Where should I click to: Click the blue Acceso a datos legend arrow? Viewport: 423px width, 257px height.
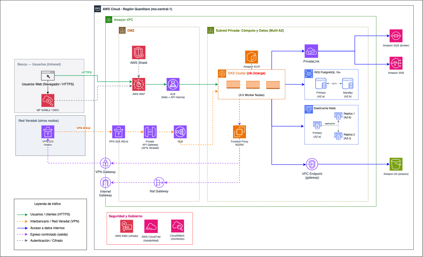coord(22,228)
